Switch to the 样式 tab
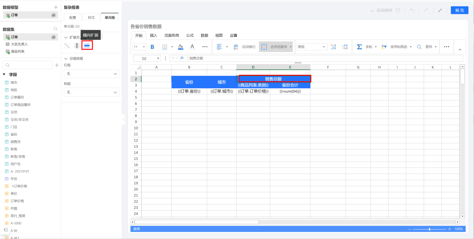Image resolution: width=474 pixels, height=239 pixels. click(91, 17)
